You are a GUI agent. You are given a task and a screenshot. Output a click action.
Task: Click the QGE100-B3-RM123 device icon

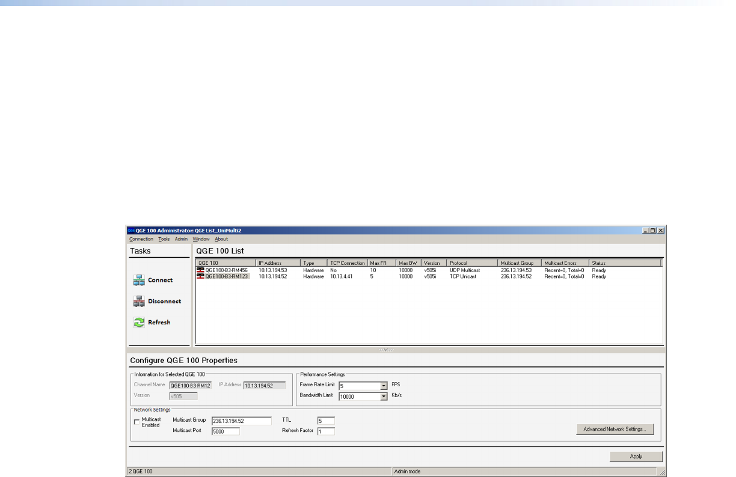click(x=201, y=276)
